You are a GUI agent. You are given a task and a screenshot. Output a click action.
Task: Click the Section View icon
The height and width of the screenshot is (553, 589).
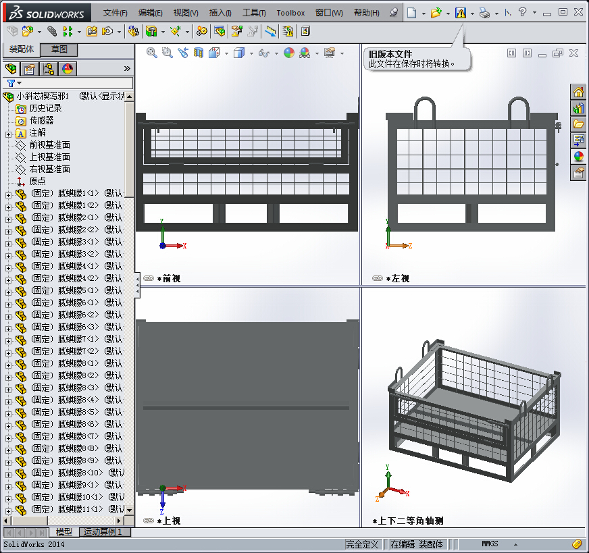point(199,53)
